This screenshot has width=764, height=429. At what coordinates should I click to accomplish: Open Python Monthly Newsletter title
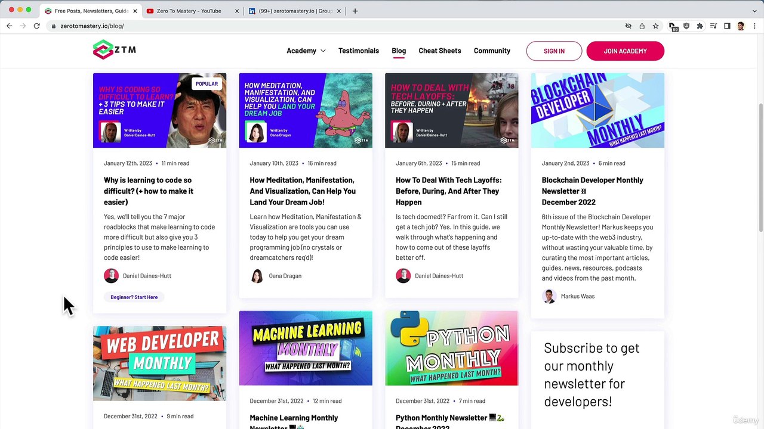pyautogui.click(x=449, y=422)
